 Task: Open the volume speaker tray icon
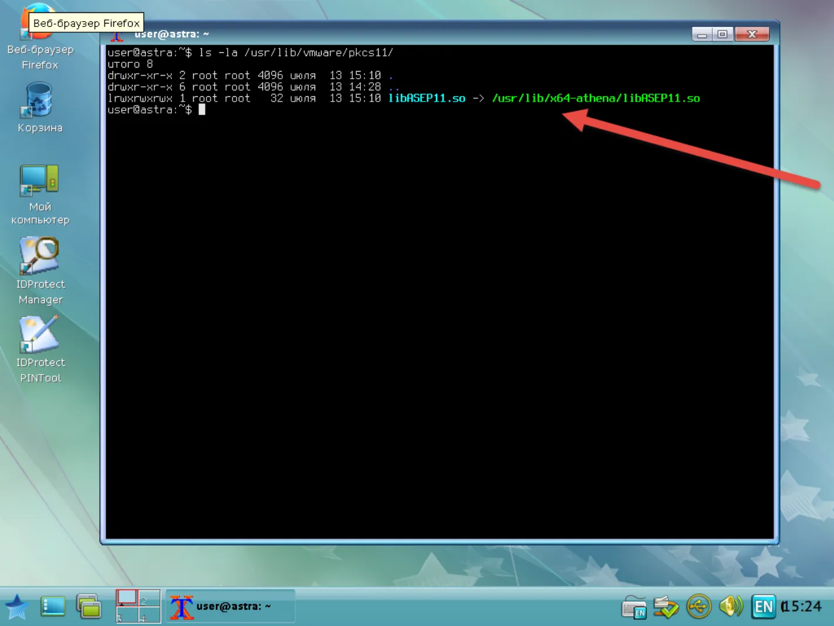pos(731,607)
